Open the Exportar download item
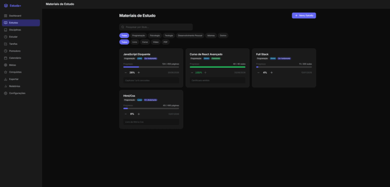390x187 pixels. tap(21, 79)
